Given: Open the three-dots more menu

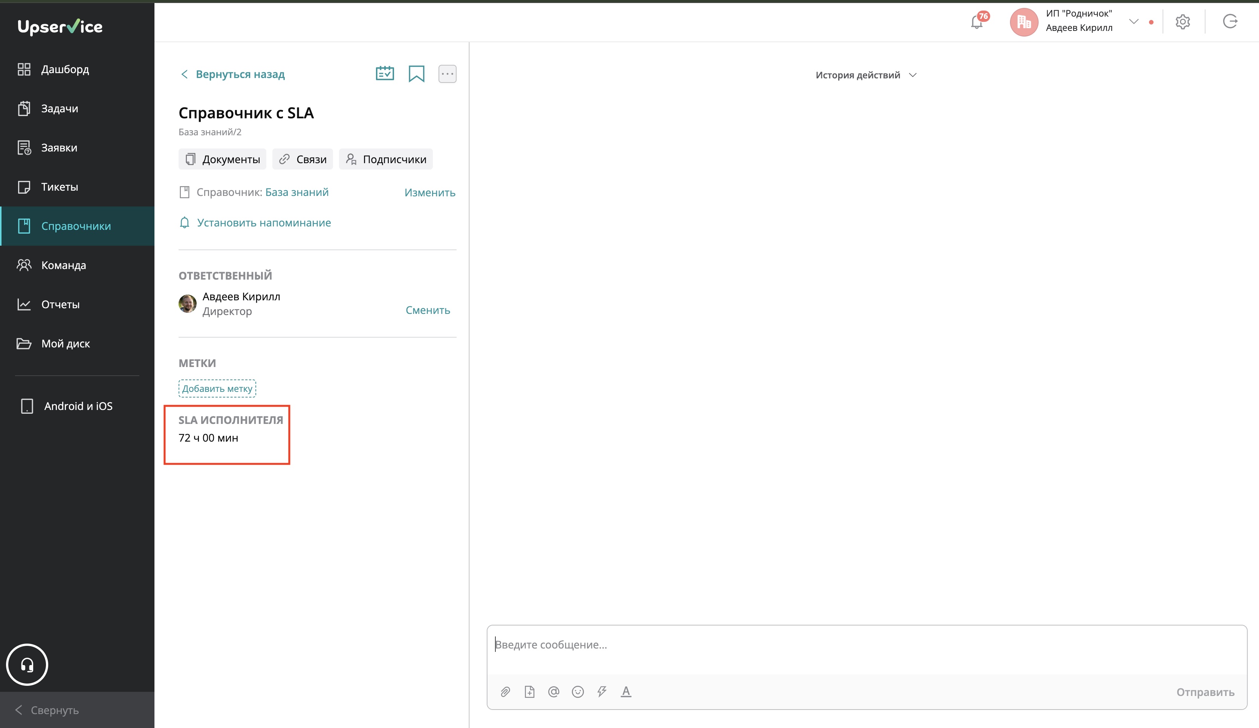Looking at the screenshot, I should 447,74.
